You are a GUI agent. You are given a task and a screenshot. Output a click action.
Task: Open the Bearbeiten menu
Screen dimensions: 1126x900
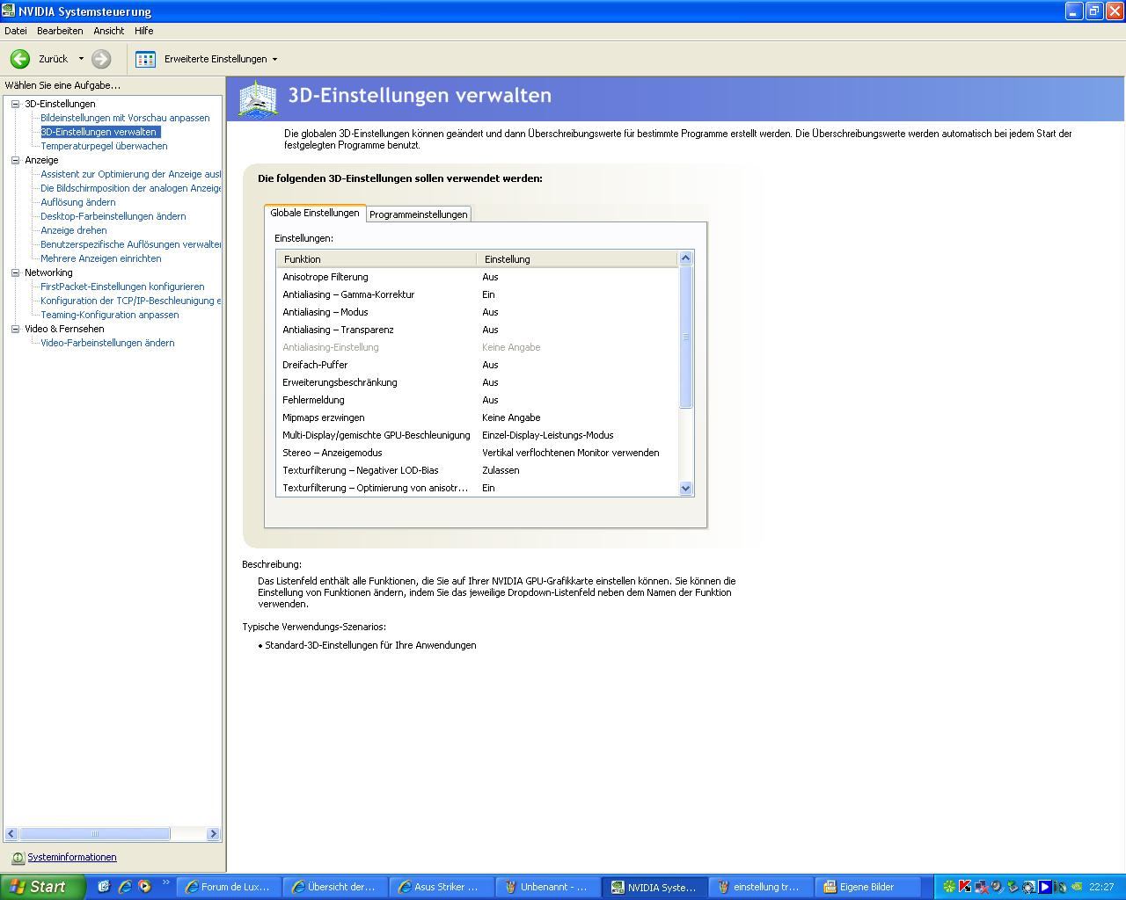[60, 31]
